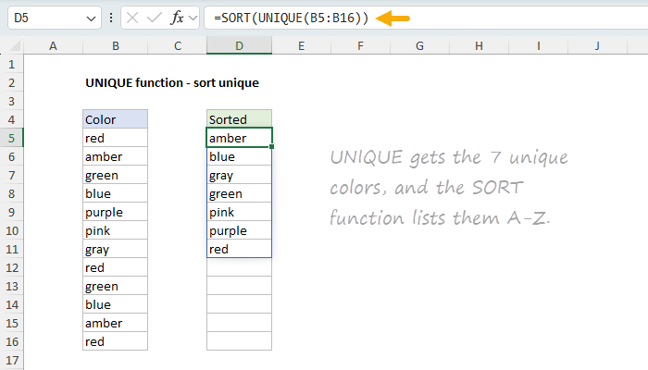Select row 4 header
648x370 pixels.
point(11,119)
